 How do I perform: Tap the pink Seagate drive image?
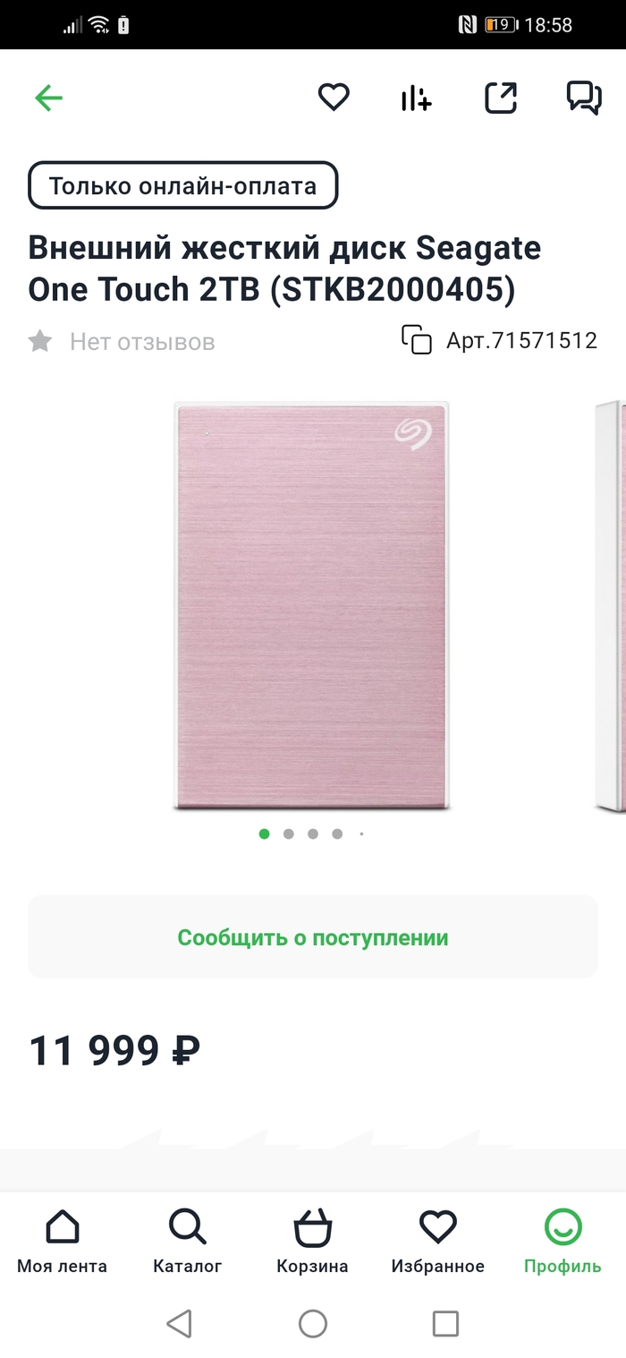click(311, 607)
